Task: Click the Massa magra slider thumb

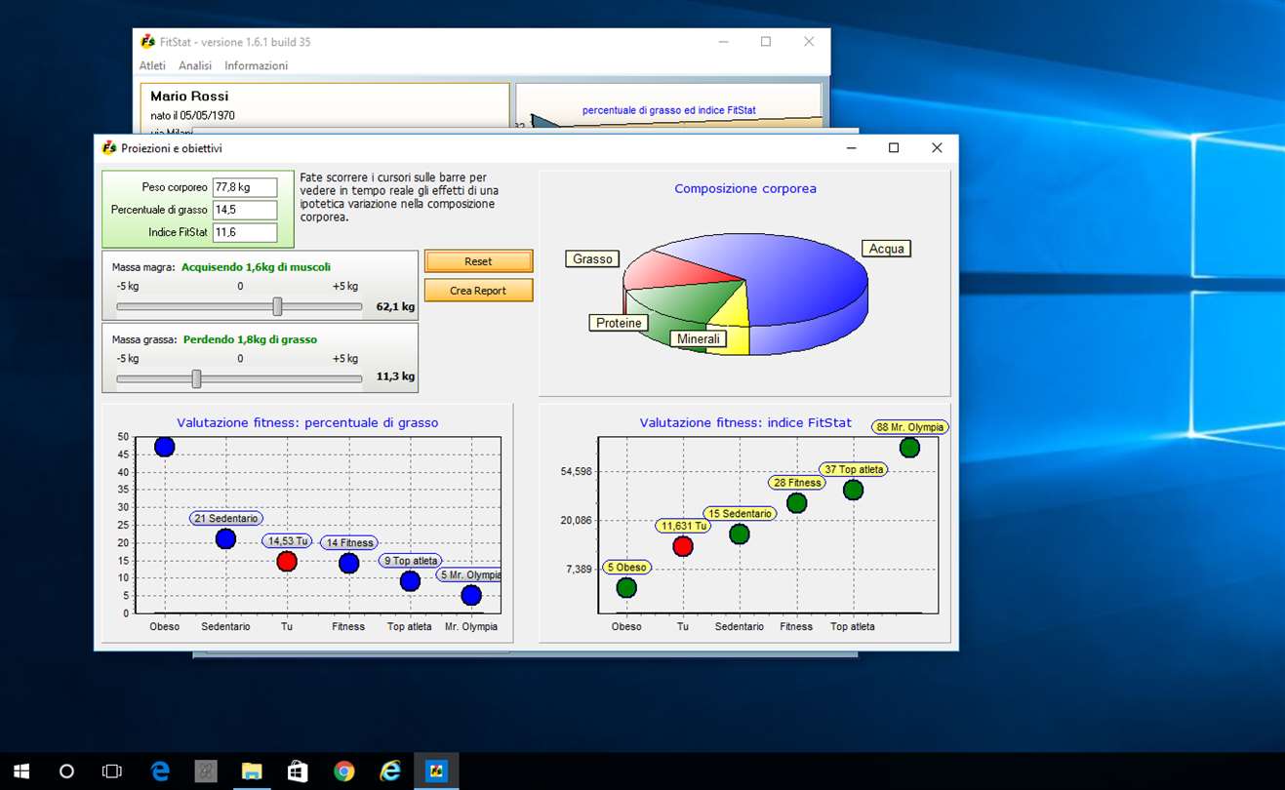Action: 277,306
